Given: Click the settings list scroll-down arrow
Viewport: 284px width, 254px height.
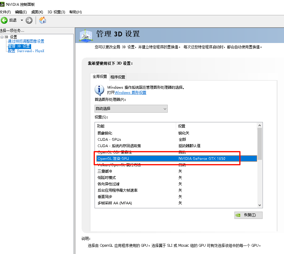Looking at the screenshot, I should click(260, 205).
